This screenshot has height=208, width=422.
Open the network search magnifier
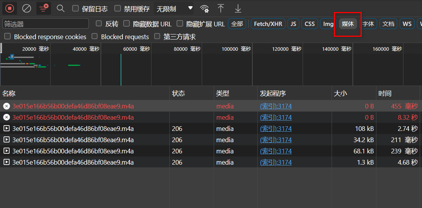click(x=60, y=8)
